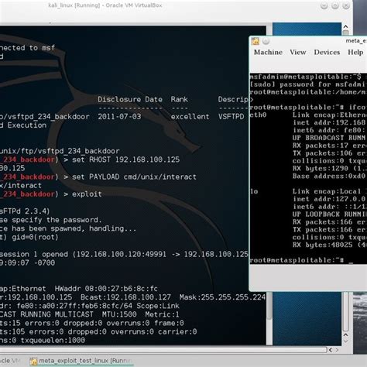The width and height of the screenshot is (367, 367).
Task: Close the kali_linux VirtualBox window
Action: pyautogui.click(x=346, y=5)
